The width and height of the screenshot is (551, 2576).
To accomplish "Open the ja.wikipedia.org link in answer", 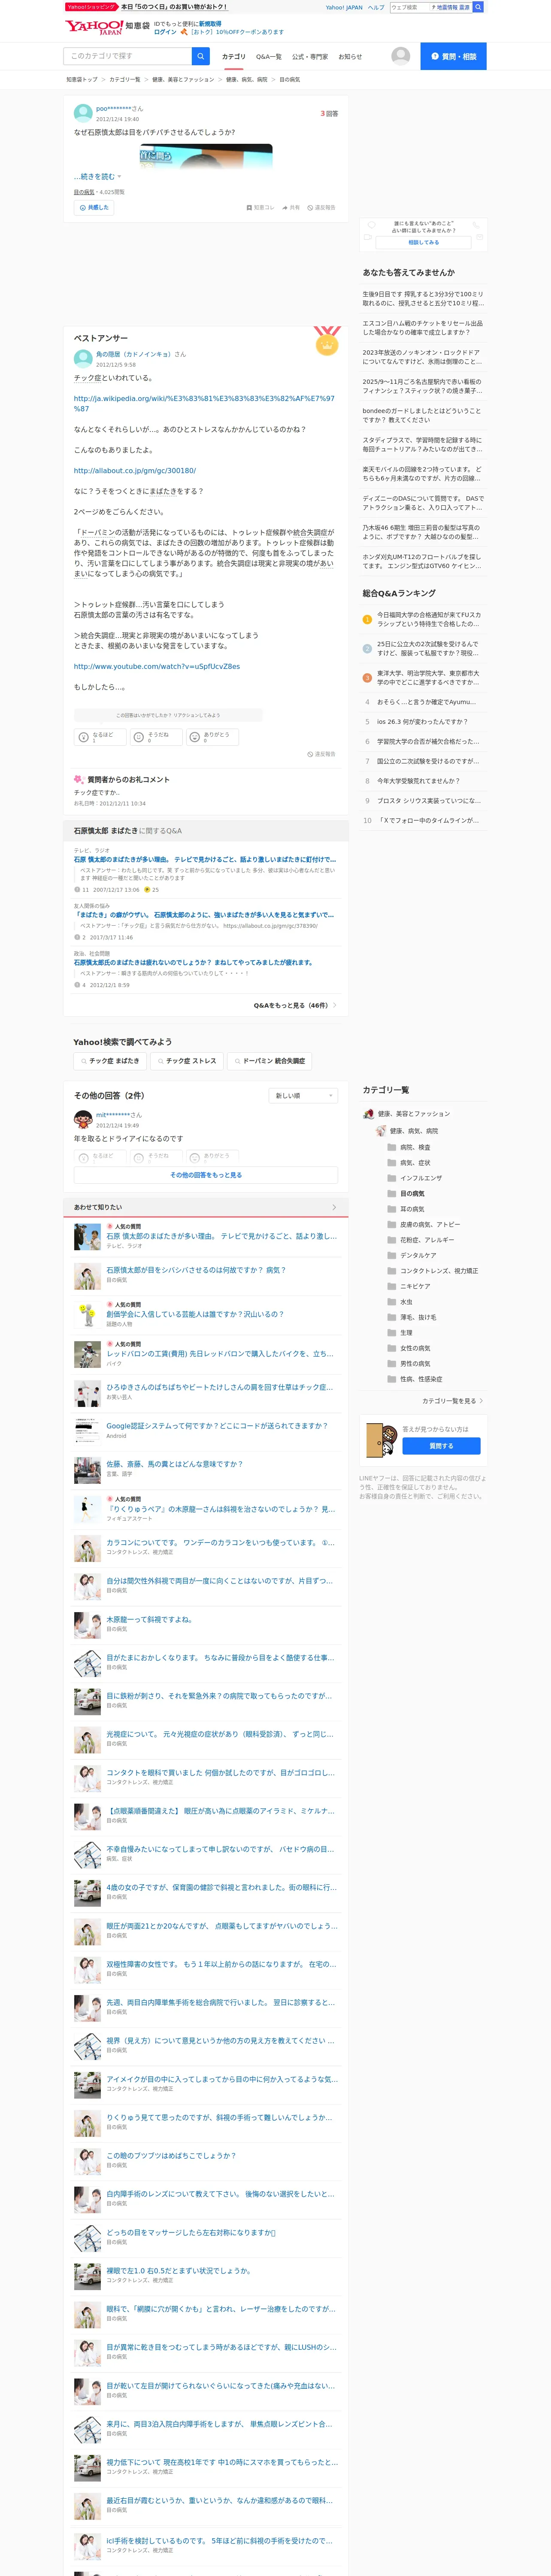I will 204,403.
